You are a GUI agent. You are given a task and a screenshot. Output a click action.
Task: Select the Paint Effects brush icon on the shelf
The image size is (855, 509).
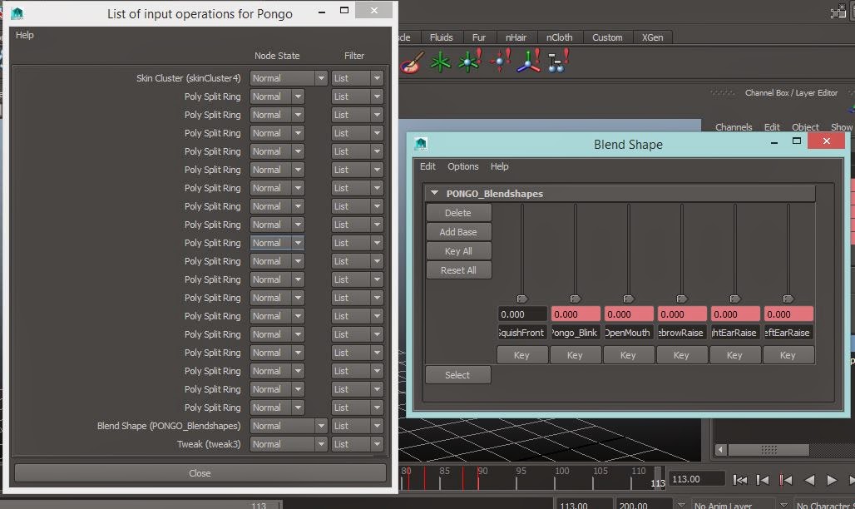tap(412, 62)
